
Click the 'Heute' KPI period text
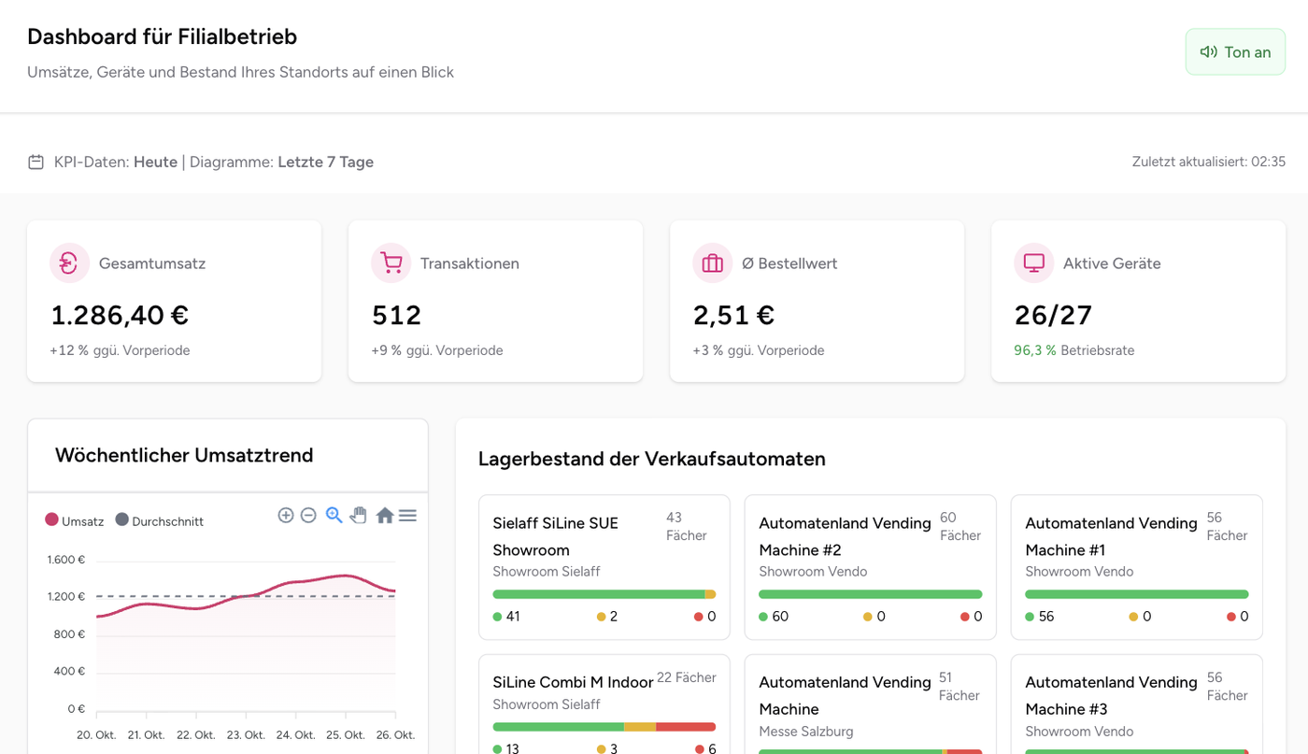click(x=155, y=162)
